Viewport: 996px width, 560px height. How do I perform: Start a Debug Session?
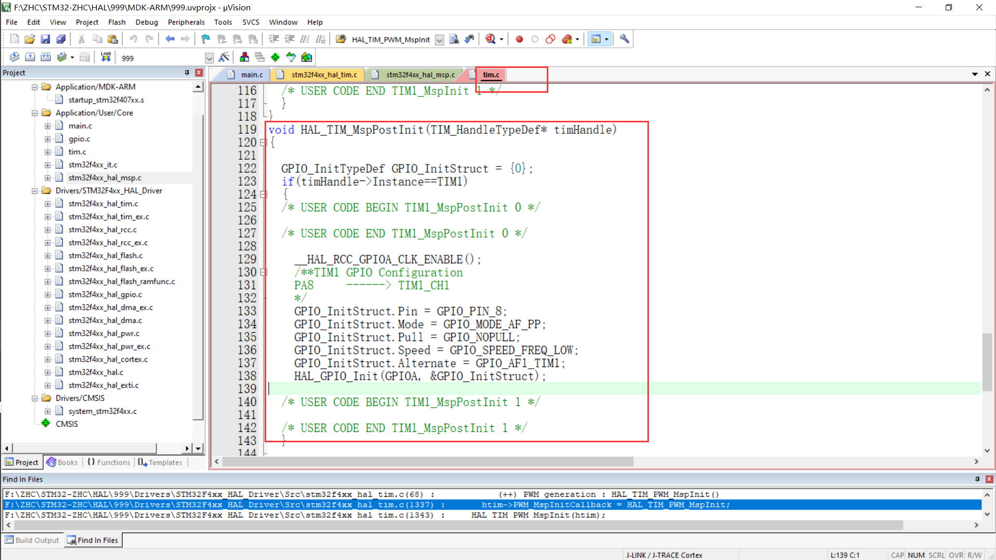[491, 39]
